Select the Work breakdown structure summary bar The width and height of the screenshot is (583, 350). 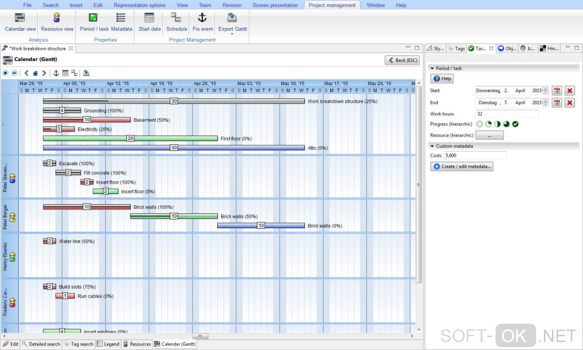[x=174, y=101]
